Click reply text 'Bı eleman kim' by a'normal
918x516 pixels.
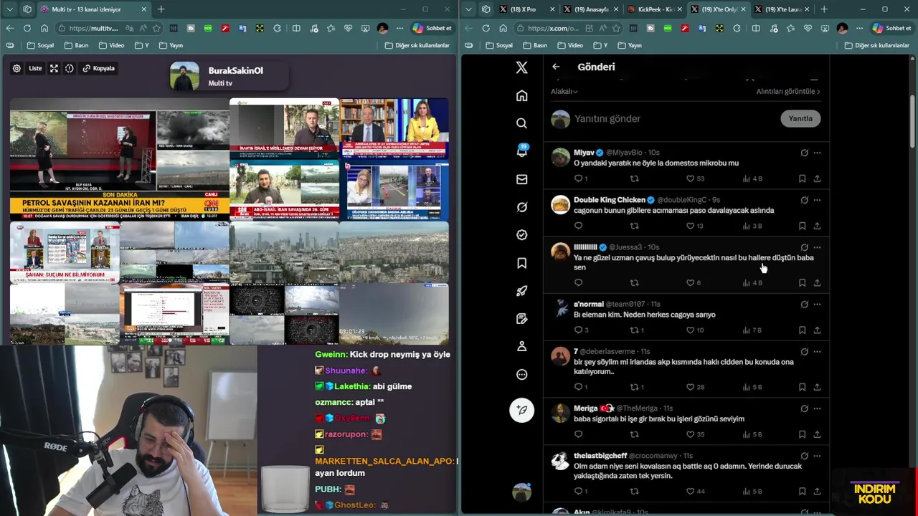645,315
